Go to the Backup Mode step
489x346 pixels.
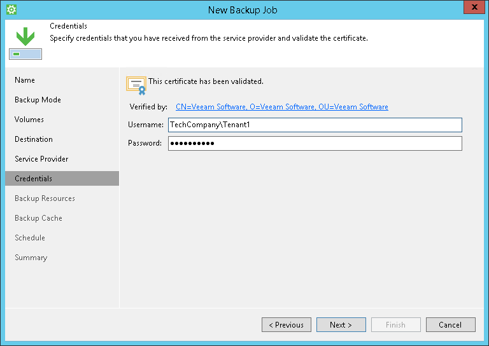click(x=38, y=100)
